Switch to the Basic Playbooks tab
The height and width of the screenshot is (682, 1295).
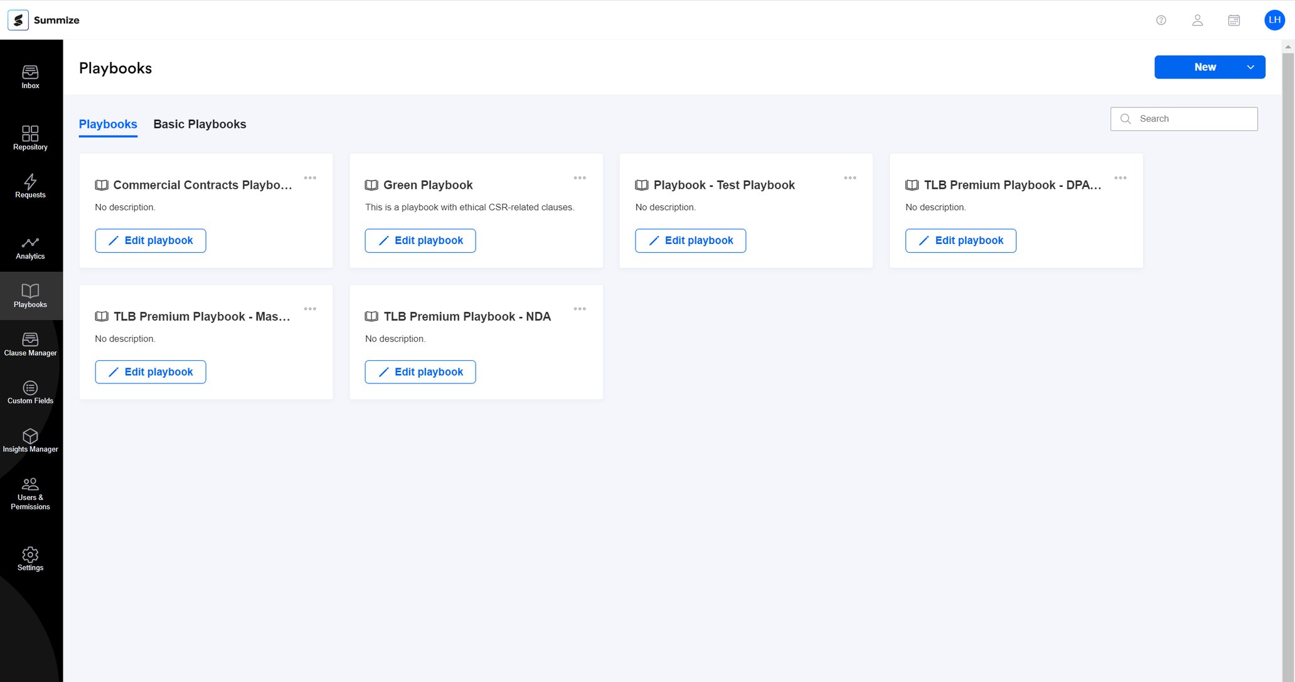pyautogui.click(x=200, y=124)
